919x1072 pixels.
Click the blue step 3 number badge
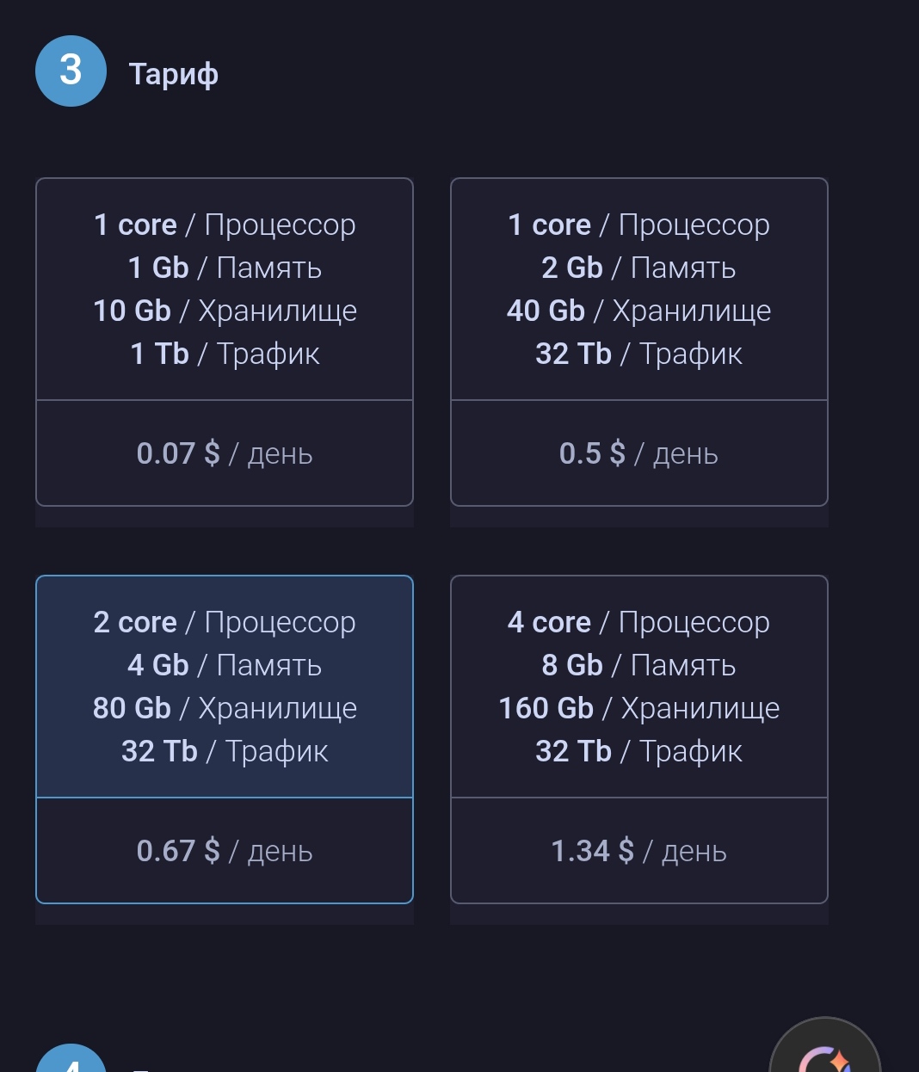coord(71,71)
